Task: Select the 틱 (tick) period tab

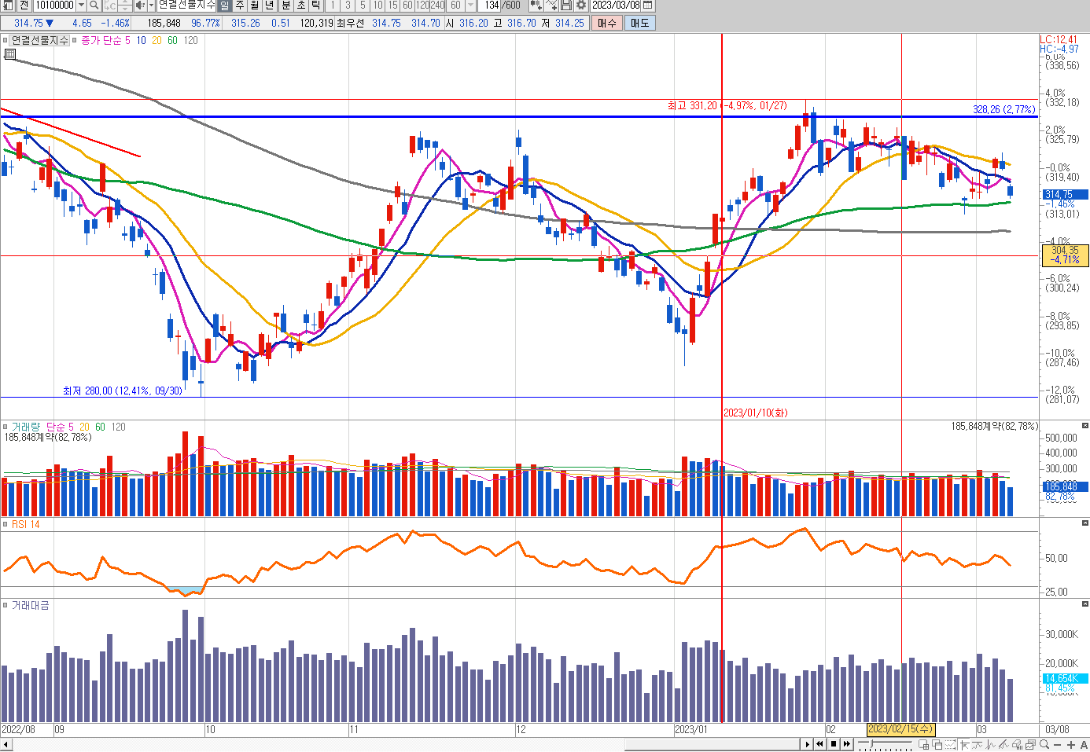Action: point(315,6)
